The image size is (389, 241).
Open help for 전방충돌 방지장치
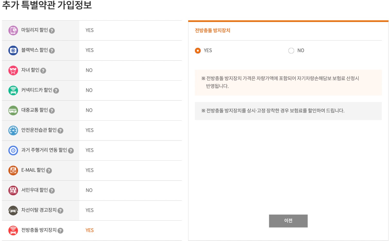coord(61,231)
